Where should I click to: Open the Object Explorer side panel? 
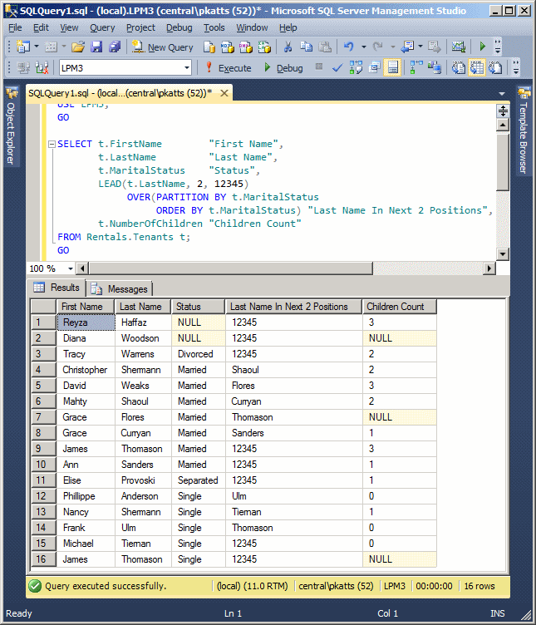click(x=11, y=126)
